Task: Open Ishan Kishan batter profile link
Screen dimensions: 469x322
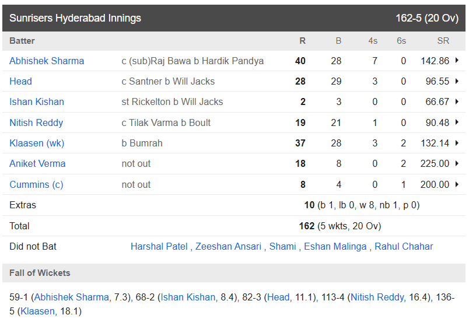Action: click(x=37, y=102)
